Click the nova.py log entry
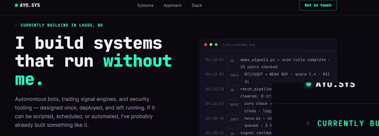Viewport: 379px width, 136px height. click(258, 122)
